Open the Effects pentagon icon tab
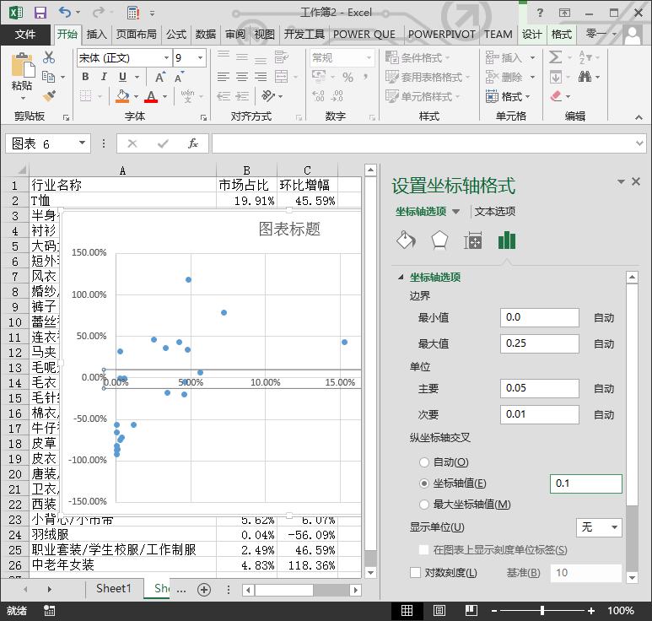This screenshot has height=621, width=652. (439, 240)
